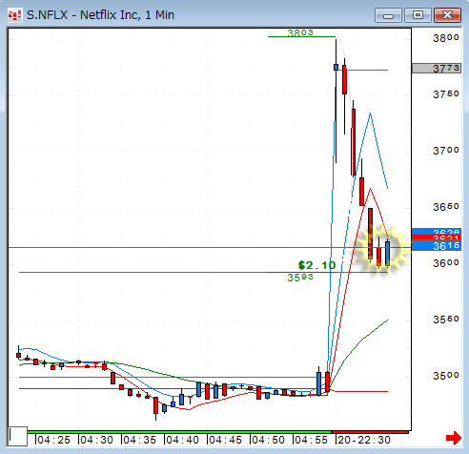The image size is (469, 454).
Task: Click the 3750 price axis label
Action: 446,94
